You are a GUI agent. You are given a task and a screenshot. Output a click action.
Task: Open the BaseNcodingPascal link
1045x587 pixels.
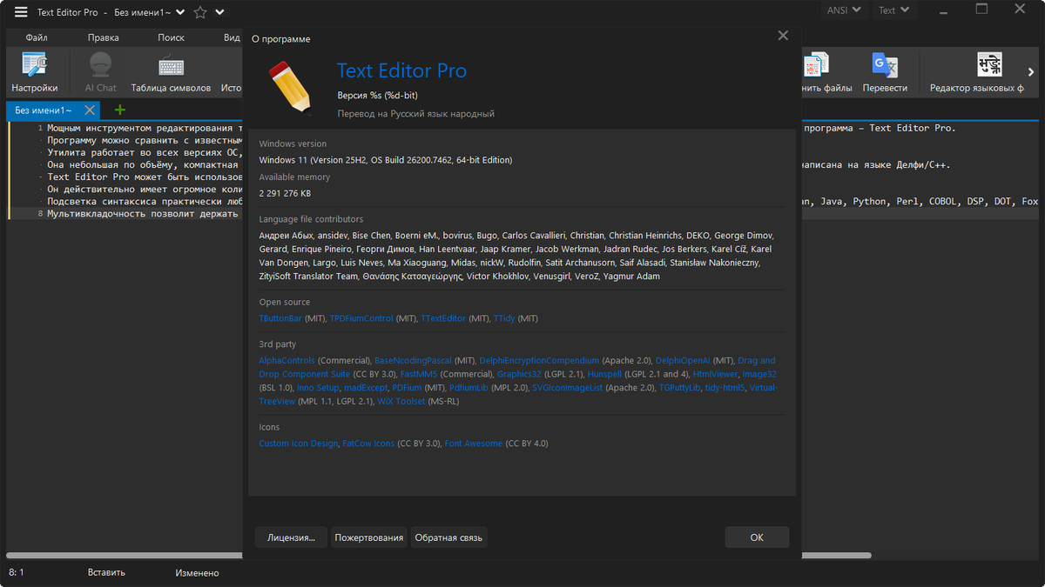coord(413,360)
